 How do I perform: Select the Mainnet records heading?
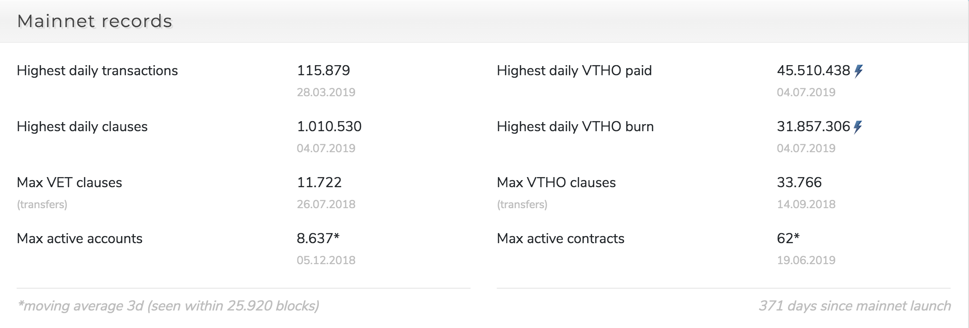95,21
